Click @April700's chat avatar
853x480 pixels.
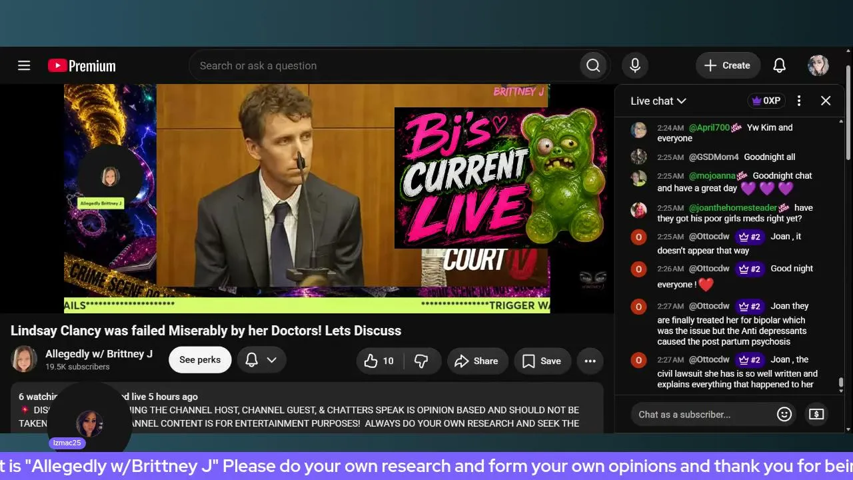pos(638,130)
